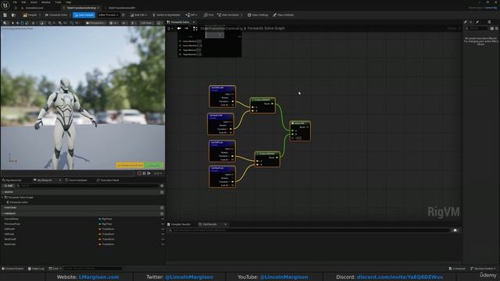This screenshot has width=500, height=281.
Task: Open the Content Drawer
Action: coord(13,269)
